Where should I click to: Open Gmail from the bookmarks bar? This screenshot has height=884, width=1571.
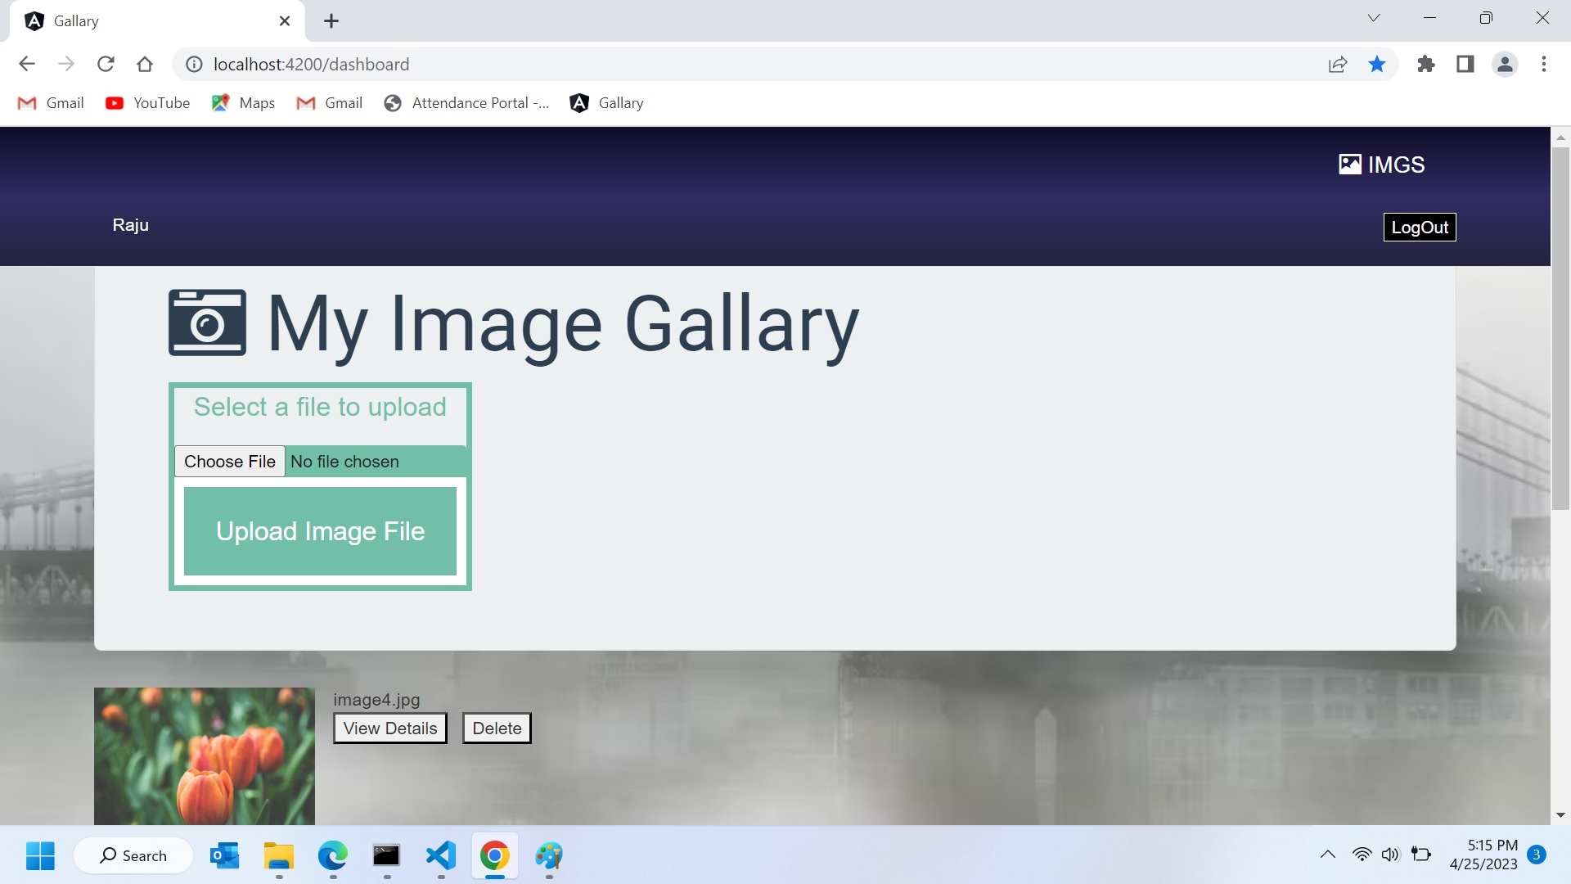tap(51, 102)
